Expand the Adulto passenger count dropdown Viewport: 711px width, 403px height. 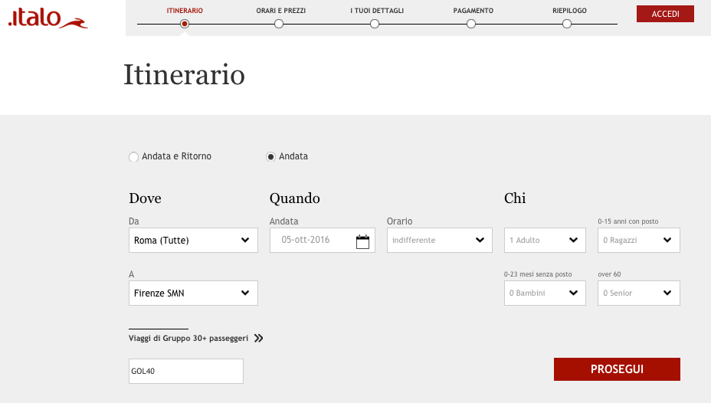(x=545, y=240)
